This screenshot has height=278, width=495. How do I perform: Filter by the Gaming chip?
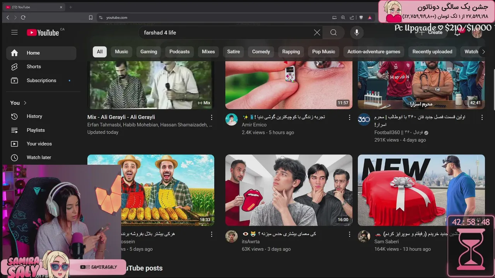click(x=148, y=51)
